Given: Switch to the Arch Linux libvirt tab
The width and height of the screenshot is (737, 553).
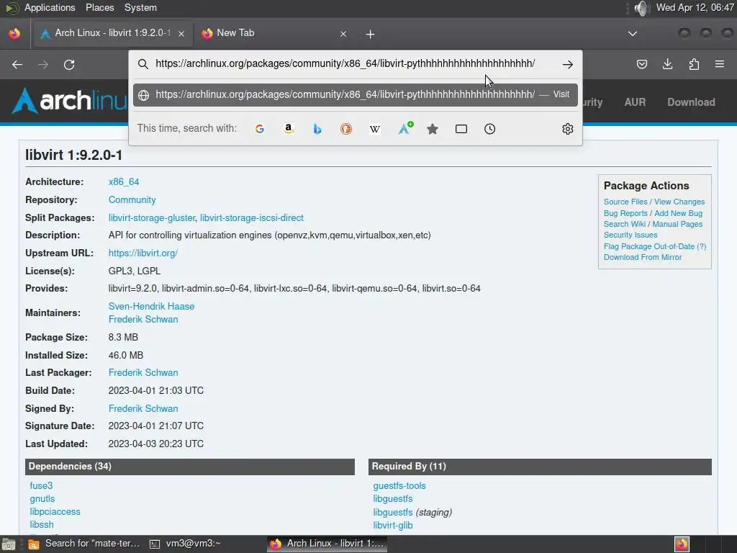Looking at the screenshot, I should pos(113,33).
